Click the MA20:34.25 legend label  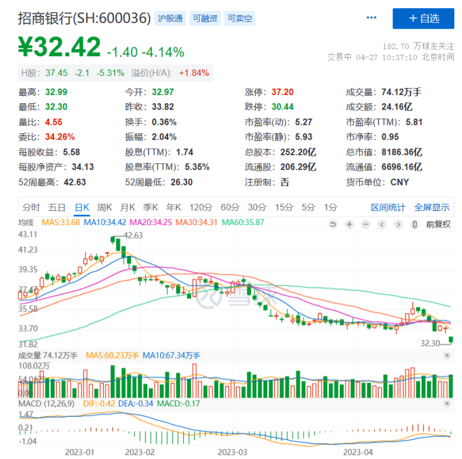151,222
